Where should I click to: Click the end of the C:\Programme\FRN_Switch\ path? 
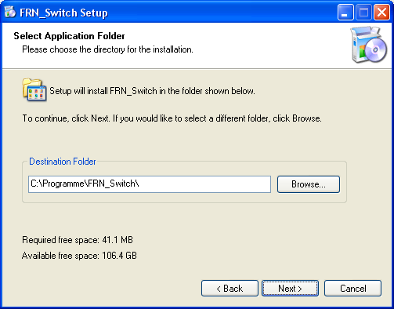[x=139, y=184]
